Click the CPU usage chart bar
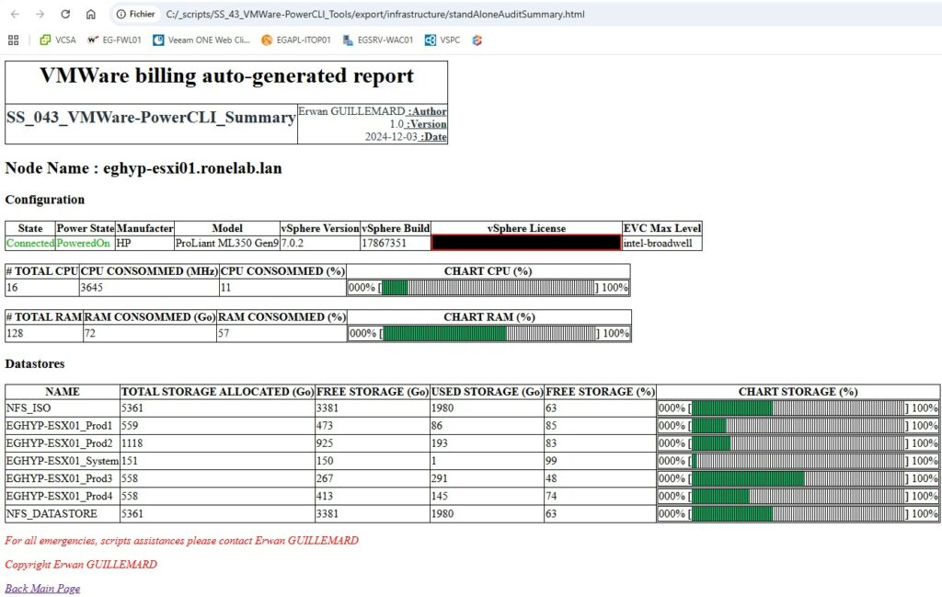Viewport: 942px width, 597px height. pyautogui.click(x=488, y=288)
